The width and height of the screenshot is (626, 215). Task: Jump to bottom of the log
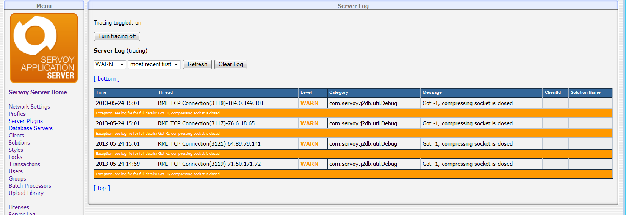pos(107,79)
